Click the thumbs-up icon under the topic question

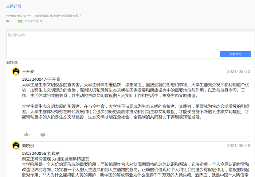(8, 21)
